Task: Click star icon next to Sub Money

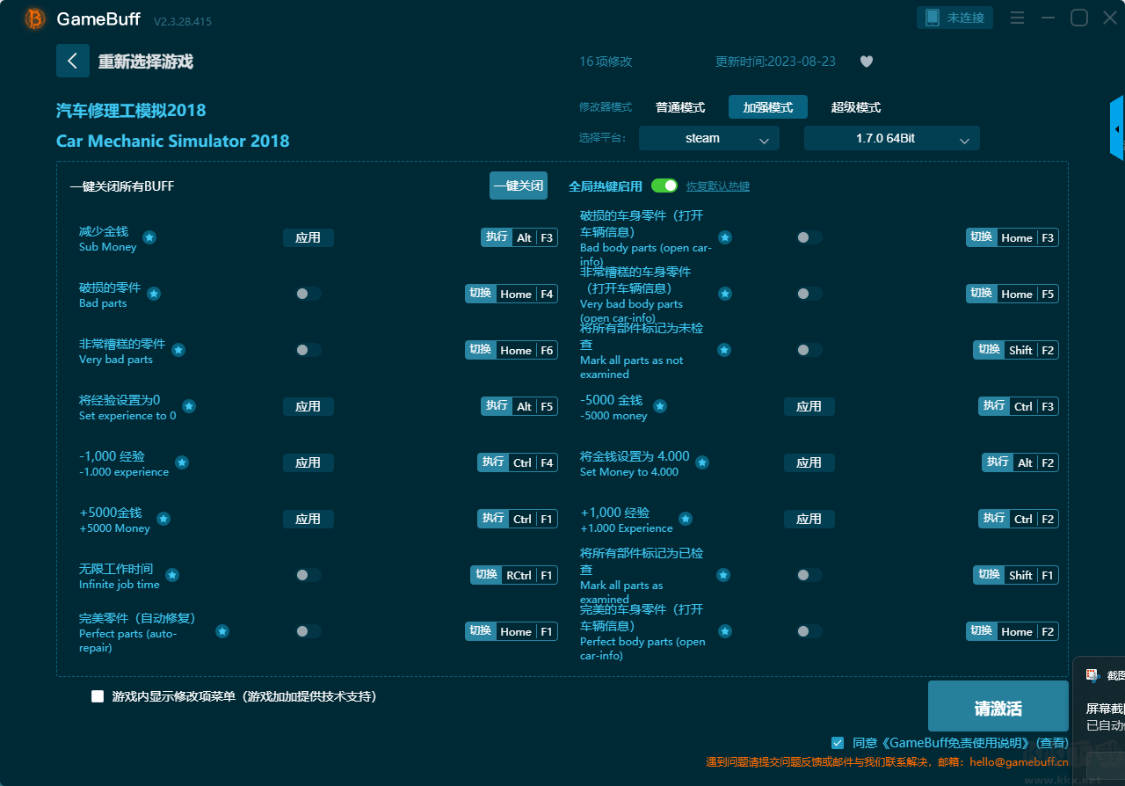Action: coord(149,237)
